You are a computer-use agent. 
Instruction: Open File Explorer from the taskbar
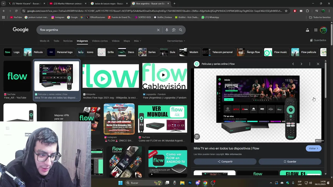182,183
